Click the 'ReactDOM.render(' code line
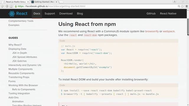The height and width of the screenshot is (106, 189). (x=72, y=60)
